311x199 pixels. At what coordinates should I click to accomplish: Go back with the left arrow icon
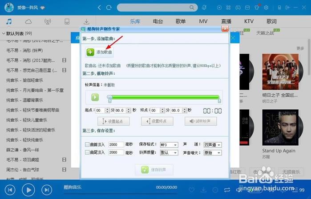(x=99, y=8)
